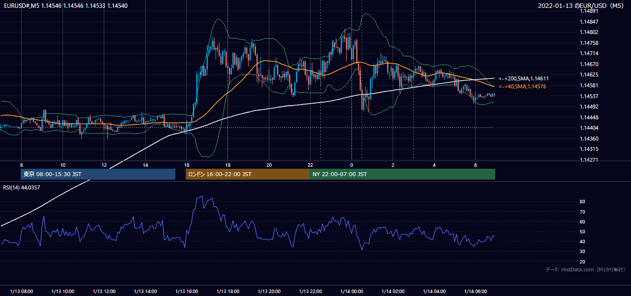
Task: Click the RSI(14) 44.0357 indicator label
Action: click(x=21, y=187)
